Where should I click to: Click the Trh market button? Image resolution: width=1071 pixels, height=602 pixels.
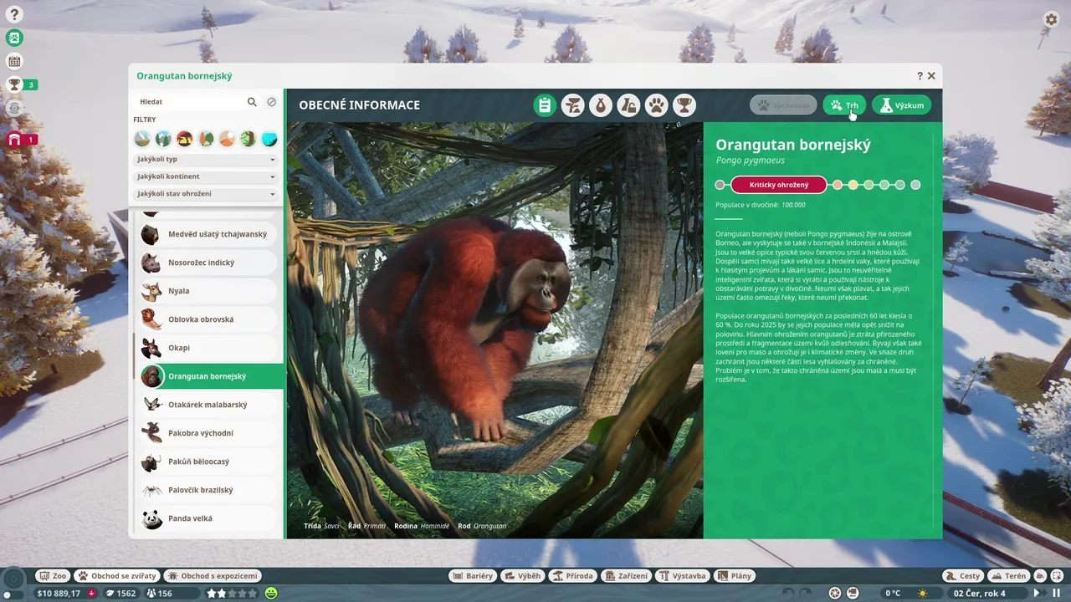(x=844, y=105)
